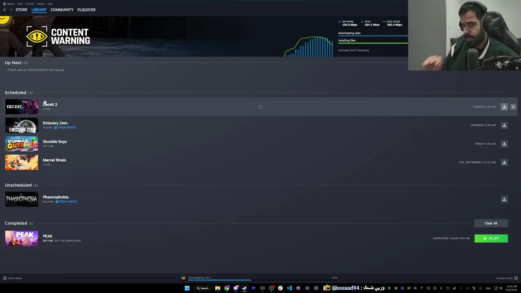Viewport: 521px width, 293px height.
Task: Open the ELQUICK9 profile tab
Action: 86,9
